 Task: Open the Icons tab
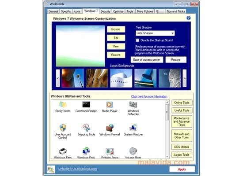point(77,11)
